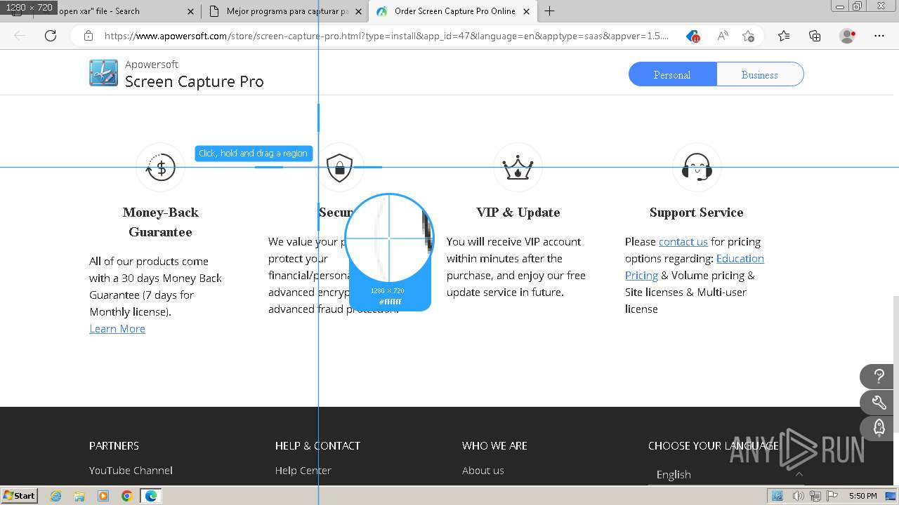Open About us footer link

pyautogui.click(x=483, y=470)
